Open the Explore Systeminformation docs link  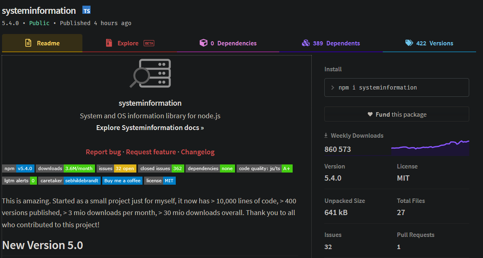tap(150, 127)
